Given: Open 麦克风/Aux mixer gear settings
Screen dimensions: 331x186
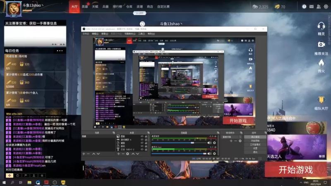Looking at the screenshot, I should 214,153.
